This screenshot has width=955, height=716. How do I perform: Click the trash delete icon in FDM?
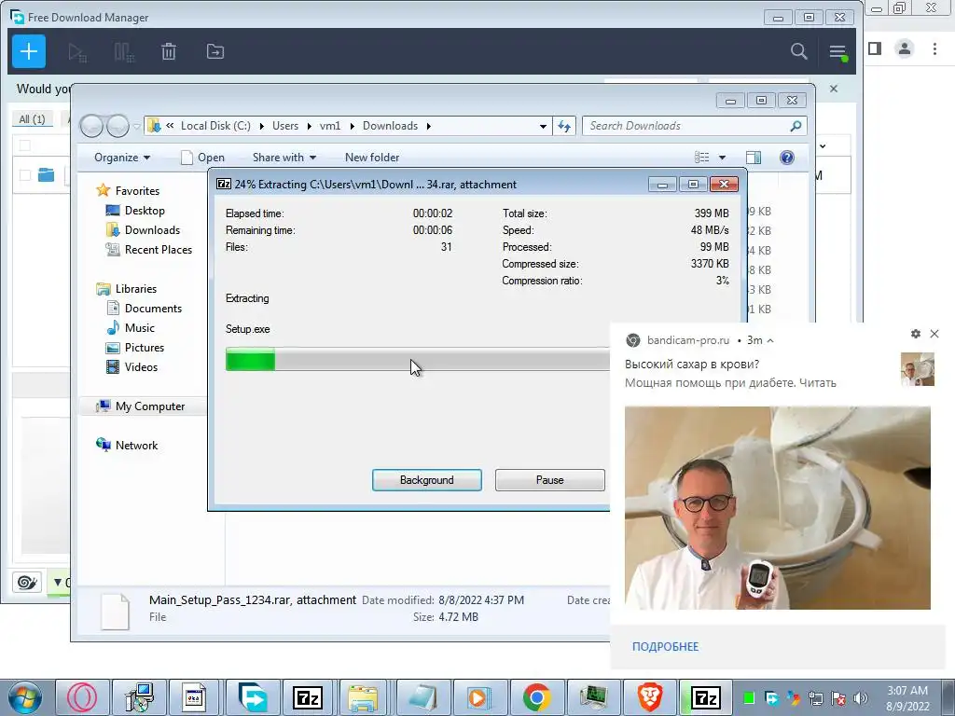pyautogui.click(x=169, y=52)
